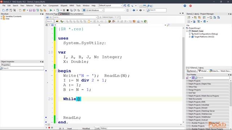Open the Refactor menu
This screenshot has width=232, height=130.
point(30,6)
